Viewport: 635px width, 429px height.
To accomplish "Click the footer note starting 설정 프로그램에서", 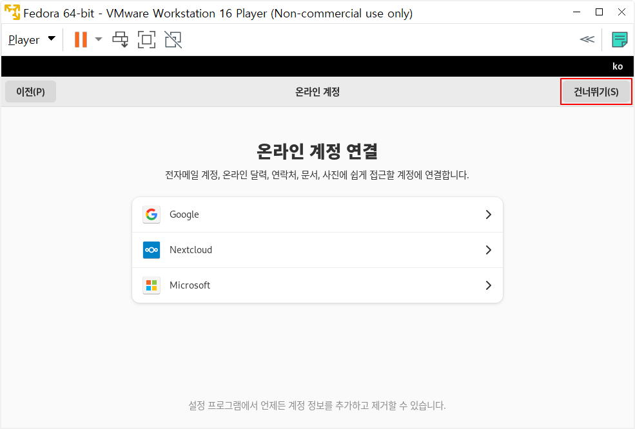I will click(317, 406).
